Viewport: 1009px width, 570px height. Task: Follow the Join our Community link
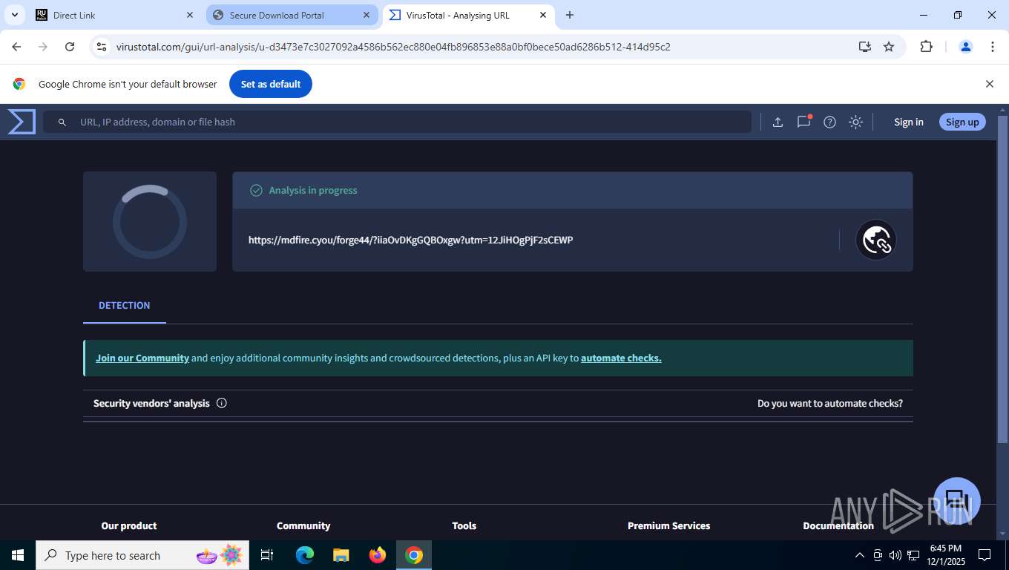click(x=142, y=358)
